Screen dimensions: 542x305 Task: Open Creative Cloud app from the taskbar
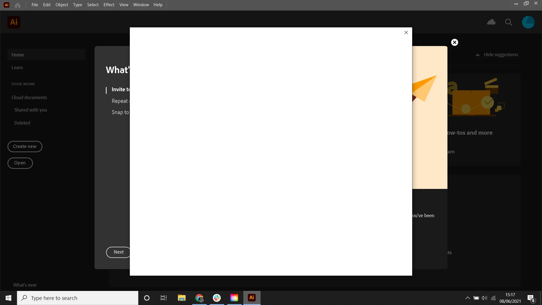[x=234, y=298]
